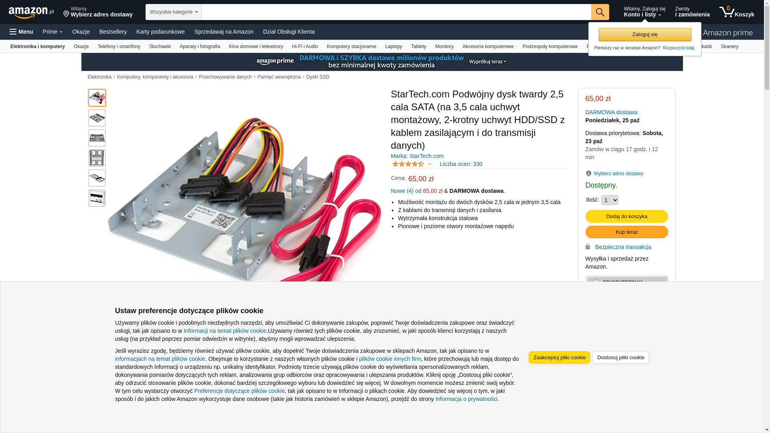Open the Marka: StarTech.com brand link
The height and width of the screenshot is (433, 770).
[417, 156]
